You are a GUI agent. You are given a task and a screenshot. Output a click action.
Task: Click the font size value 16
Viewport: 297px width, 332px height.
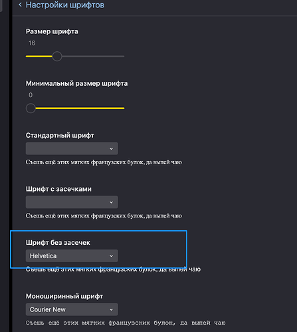32,43
